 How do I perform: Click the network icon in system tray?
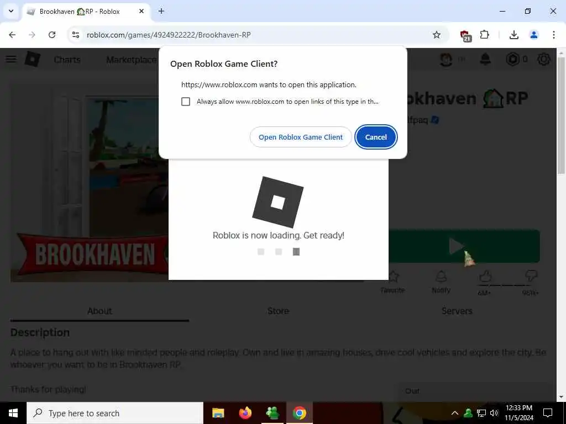[481, 413]
